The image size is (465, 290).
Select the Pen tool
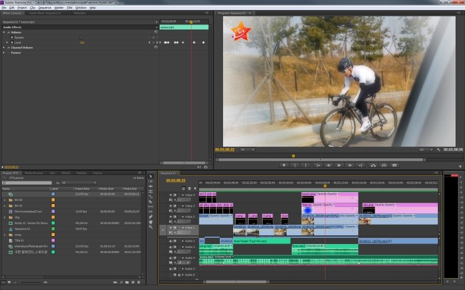point(151,217)
